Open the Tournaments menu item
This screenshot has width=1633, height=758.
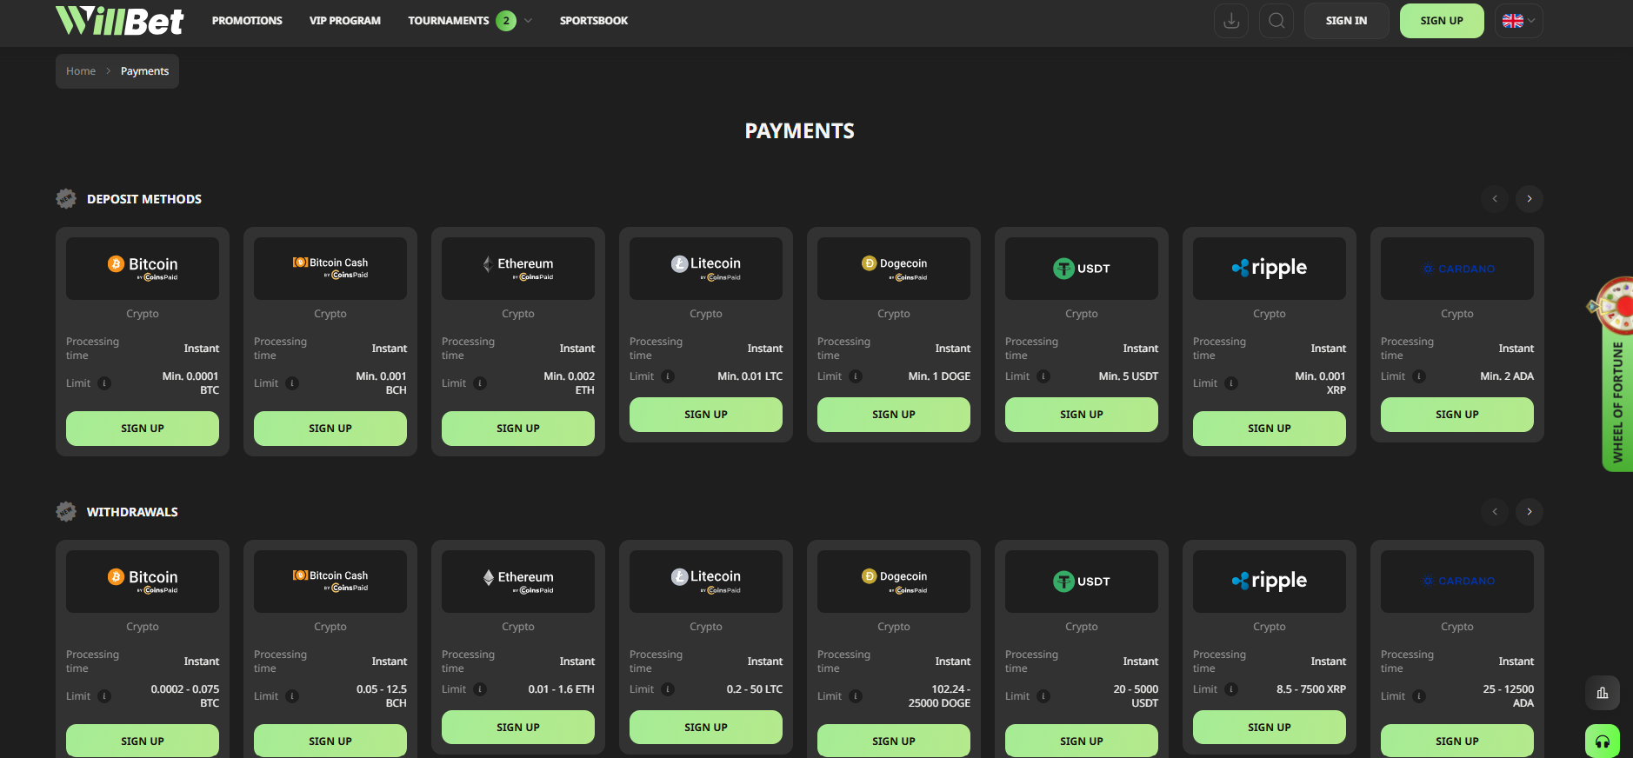[x=449, y=21]
